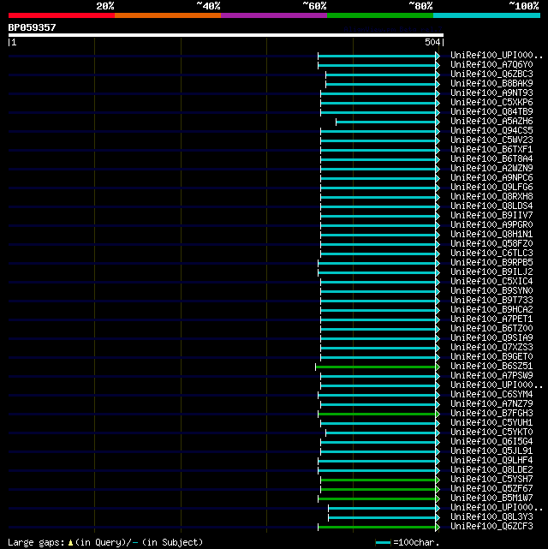Open hit UniRef100_Q9SIA9
This screenshot has height=549, width=548.
pos(491,338)
